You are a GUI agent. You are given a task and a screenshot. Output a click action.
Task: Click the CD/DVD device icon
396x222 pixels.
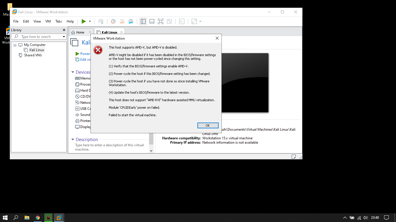(x=77, y=97)
